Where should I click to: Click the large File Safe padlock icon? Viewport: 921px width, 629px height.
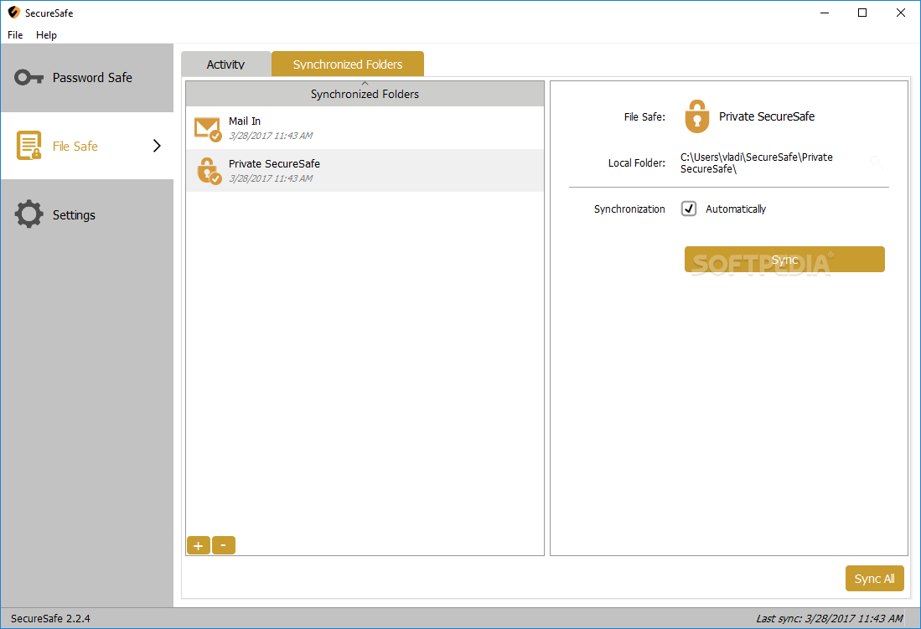pyautogui.click(x=696, y=116)
